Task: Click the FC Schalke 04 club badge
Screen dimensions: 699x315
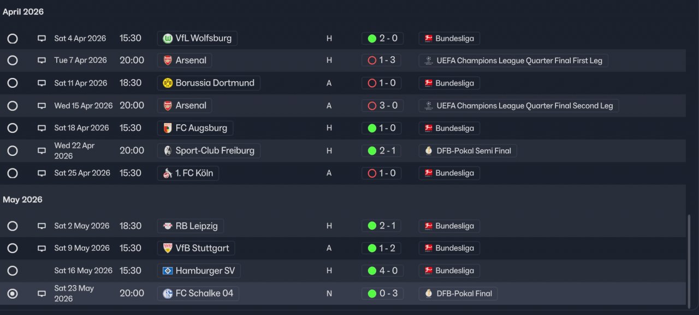Action: (x=168, y=294)
